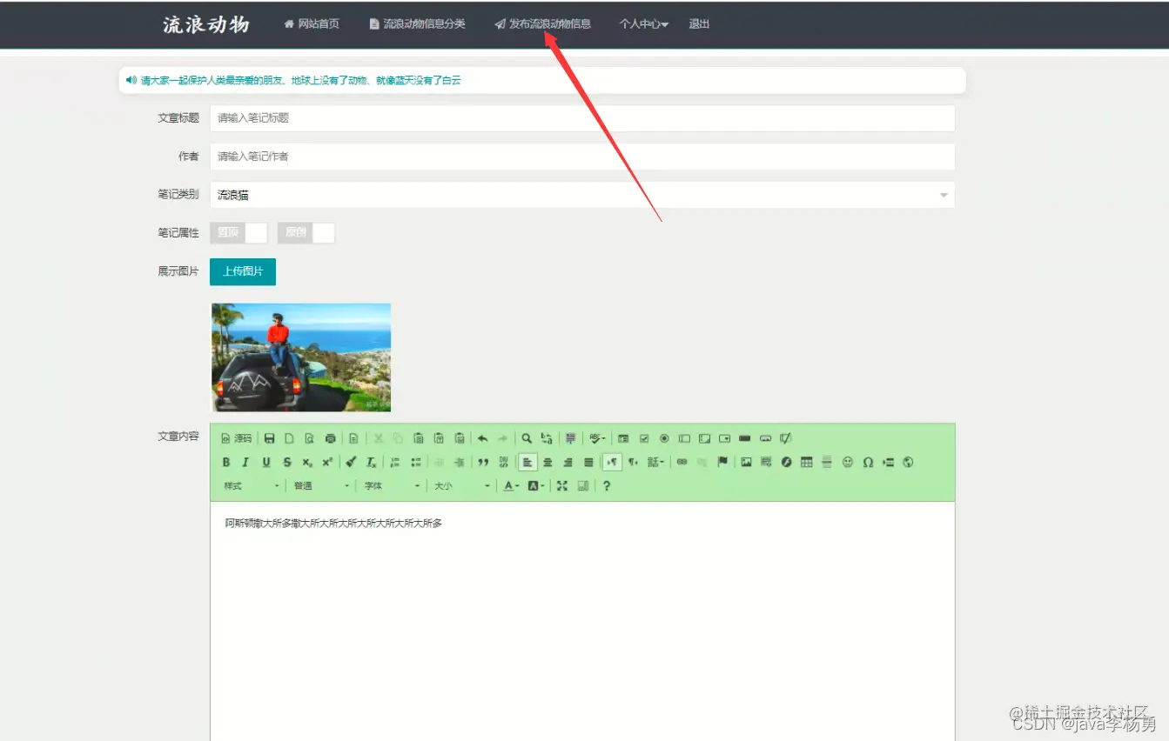Go to 网站首页
Viewport: 1169px width, 741px height.
pos(312,24)
